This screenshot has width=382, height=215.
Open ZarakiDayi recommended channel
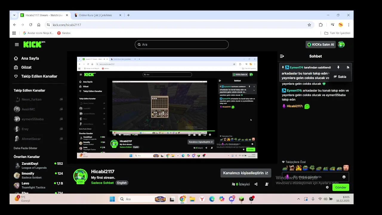point(38,165)
